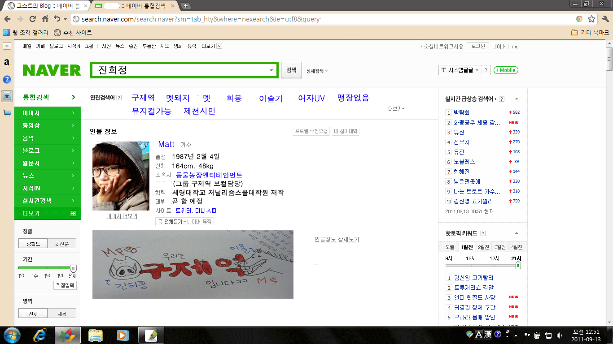Open the 시스템글꼴 font dropdown
This screenshot has height=344, width=613.
(460, 70)
